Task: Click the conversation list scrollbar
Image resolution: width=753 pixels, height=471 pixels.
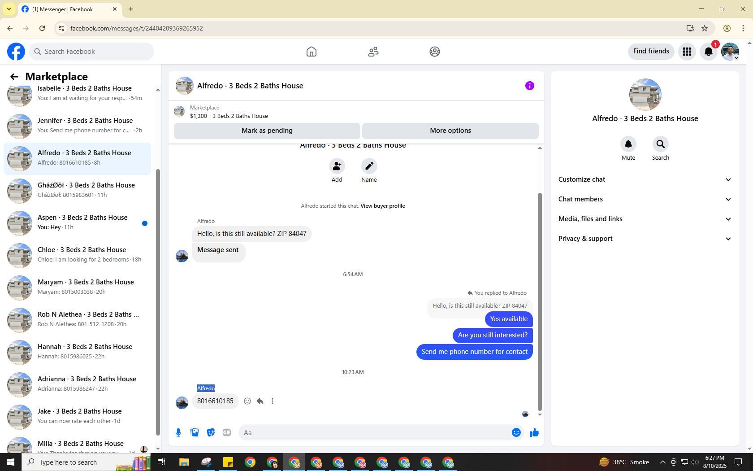Action: pyautogui.click(x=158, y=302)
